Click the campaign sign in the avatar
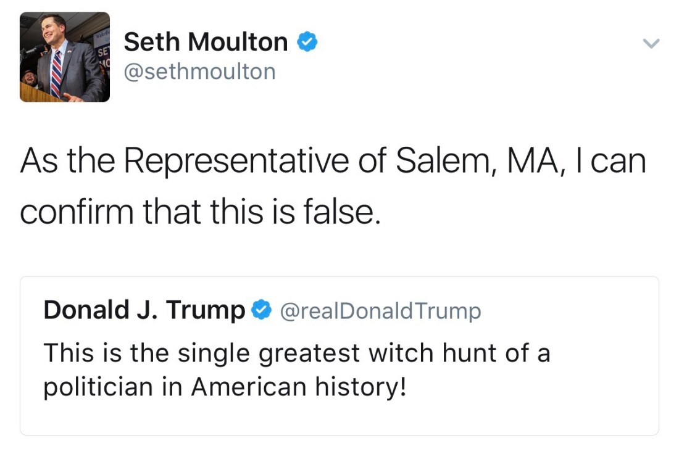 click(x=103, y=56)
